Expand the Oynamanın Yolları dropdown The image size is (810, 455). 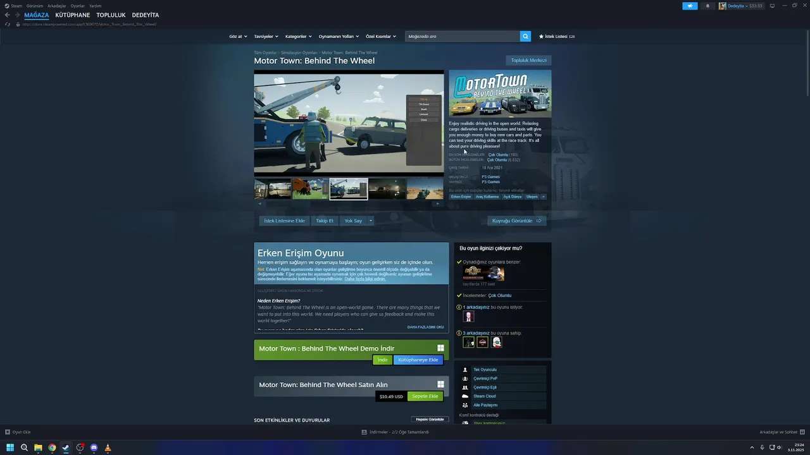coord(339,37)
